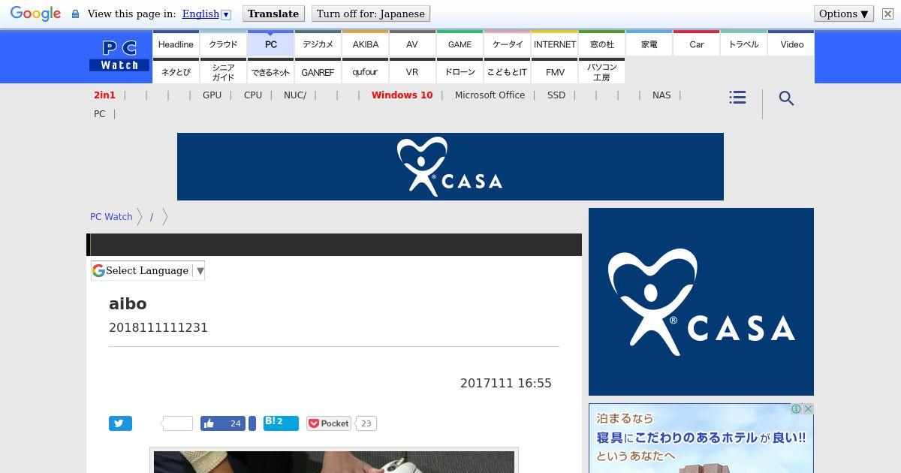901x473 pixels.
Task: Click the PC Watch logo
Action: coord(119,56)
